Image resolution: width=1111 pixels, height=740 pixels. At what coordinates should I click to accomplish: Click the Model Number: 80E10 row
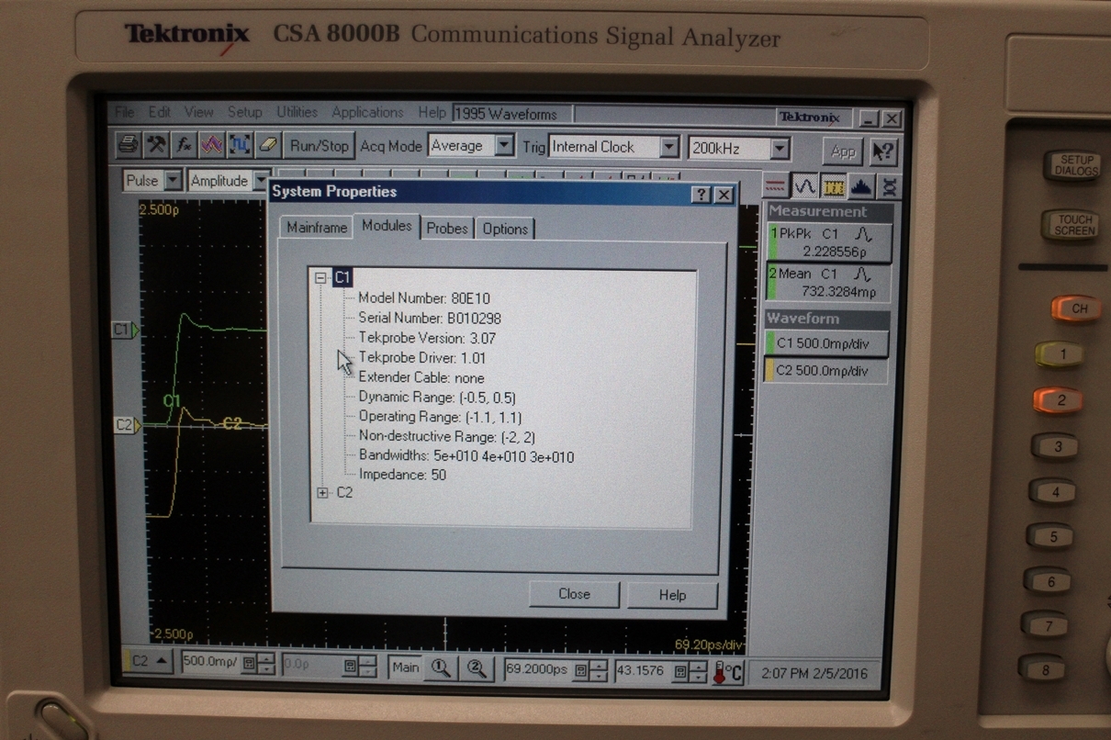[x=426, y=298]
